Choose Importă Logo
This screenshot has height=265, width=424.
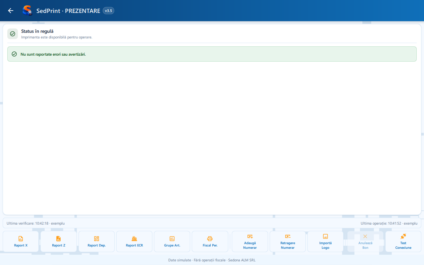tap(325, 241)
